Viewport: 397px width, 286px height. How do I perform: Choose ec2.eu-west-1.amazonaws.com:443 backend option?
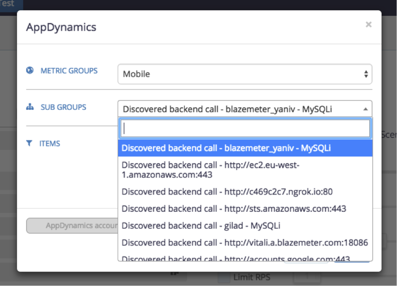point(245,170)
